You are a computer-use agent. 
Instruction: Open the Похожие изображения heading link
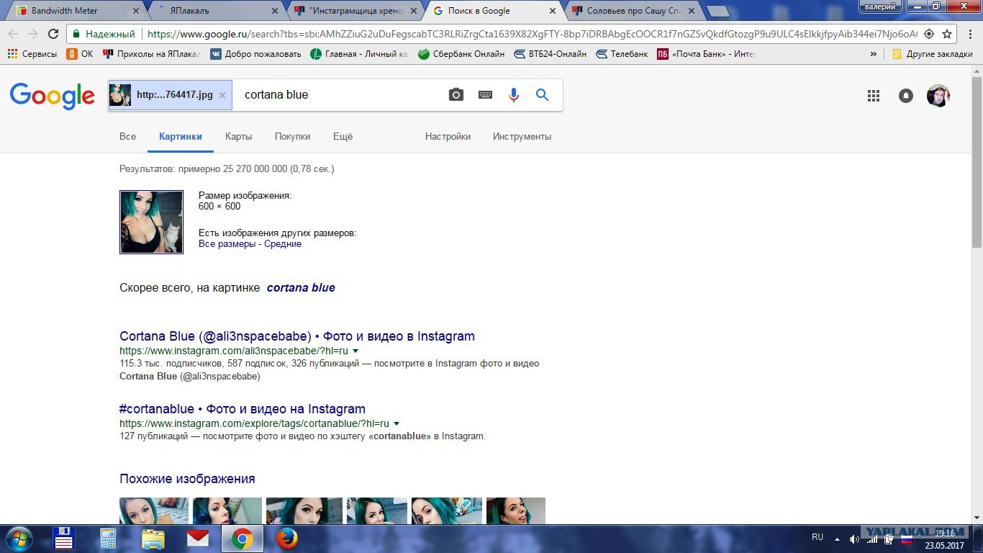[187, 480]
